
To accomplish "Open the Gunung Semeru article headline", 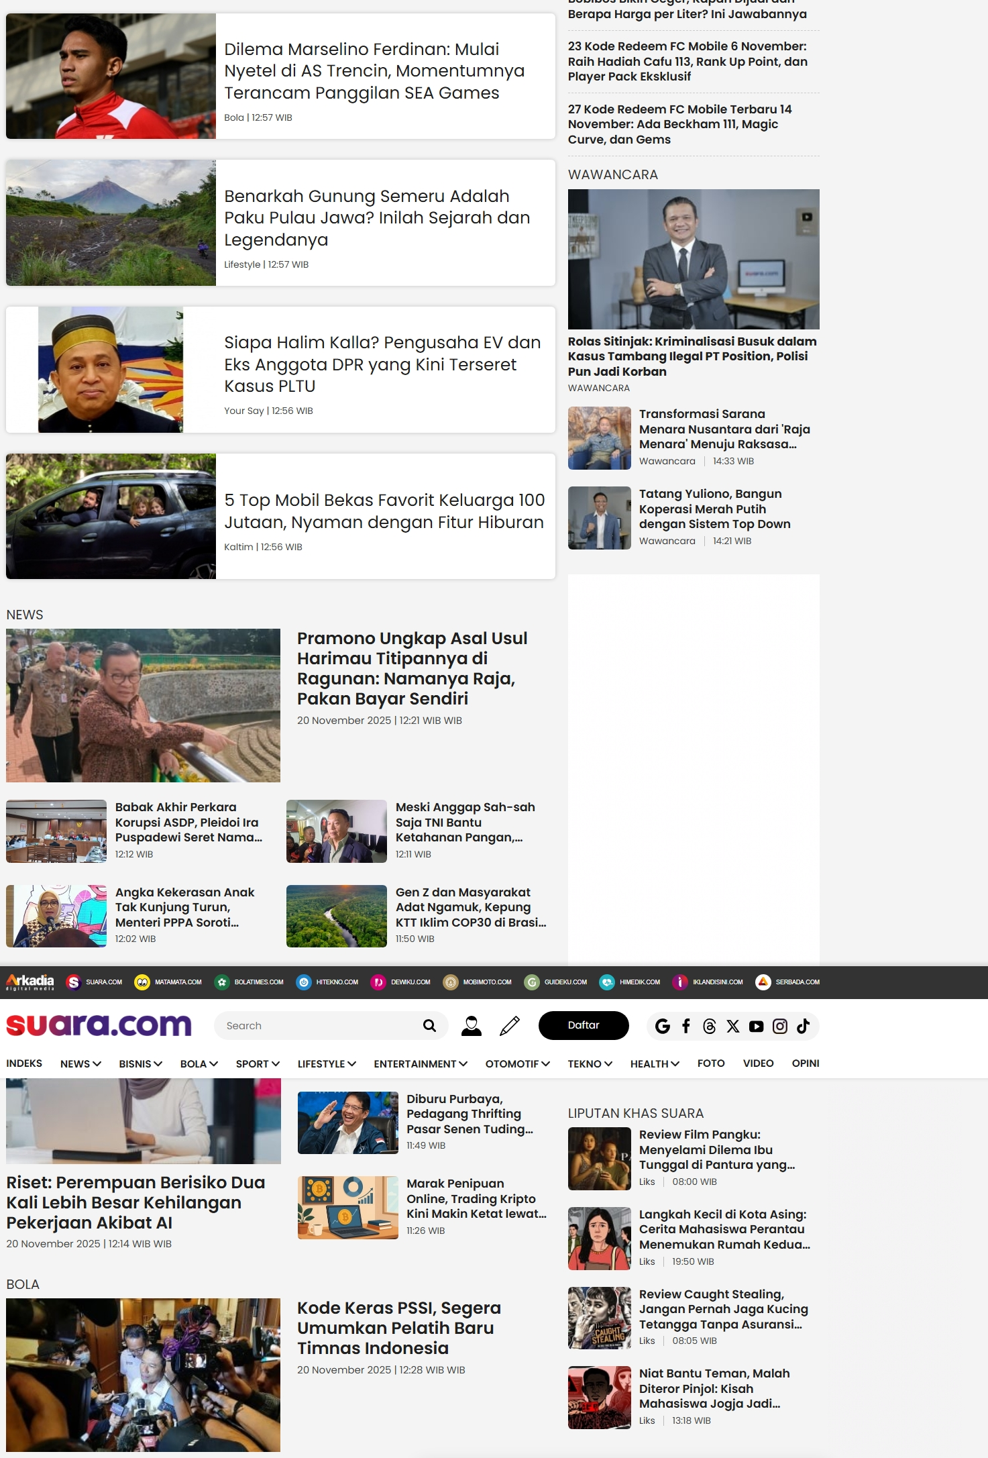I will click(x=377, y=217).
